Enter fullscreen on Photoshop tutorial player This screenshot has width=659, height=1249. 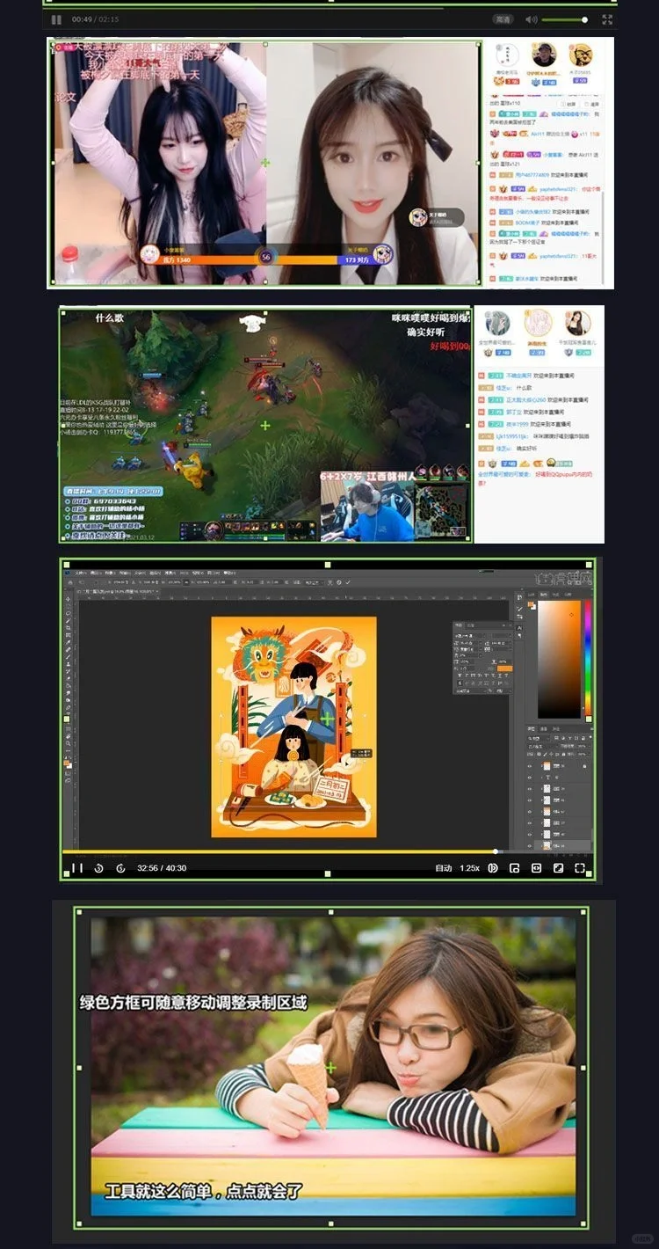click(580, 868)
